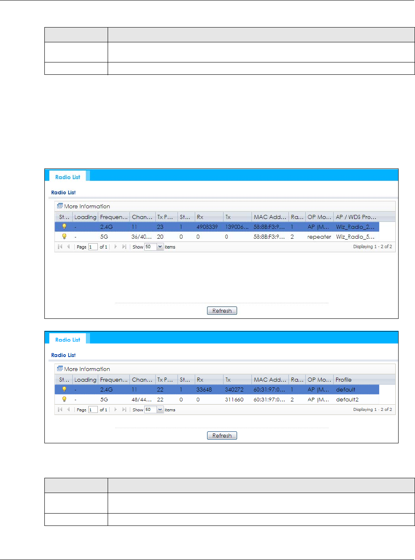The height and width of the screenshot is (560, 415).
Task: Go to next page in the Wiz_Radio panel
Action: (115, 247)
